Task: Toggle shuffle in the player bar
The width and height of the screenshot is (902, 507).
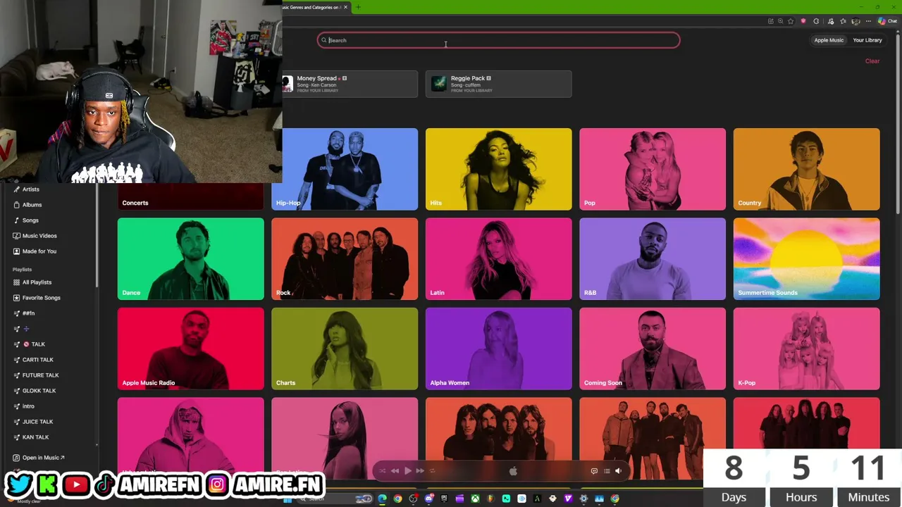Action: (x=382, y=471)
